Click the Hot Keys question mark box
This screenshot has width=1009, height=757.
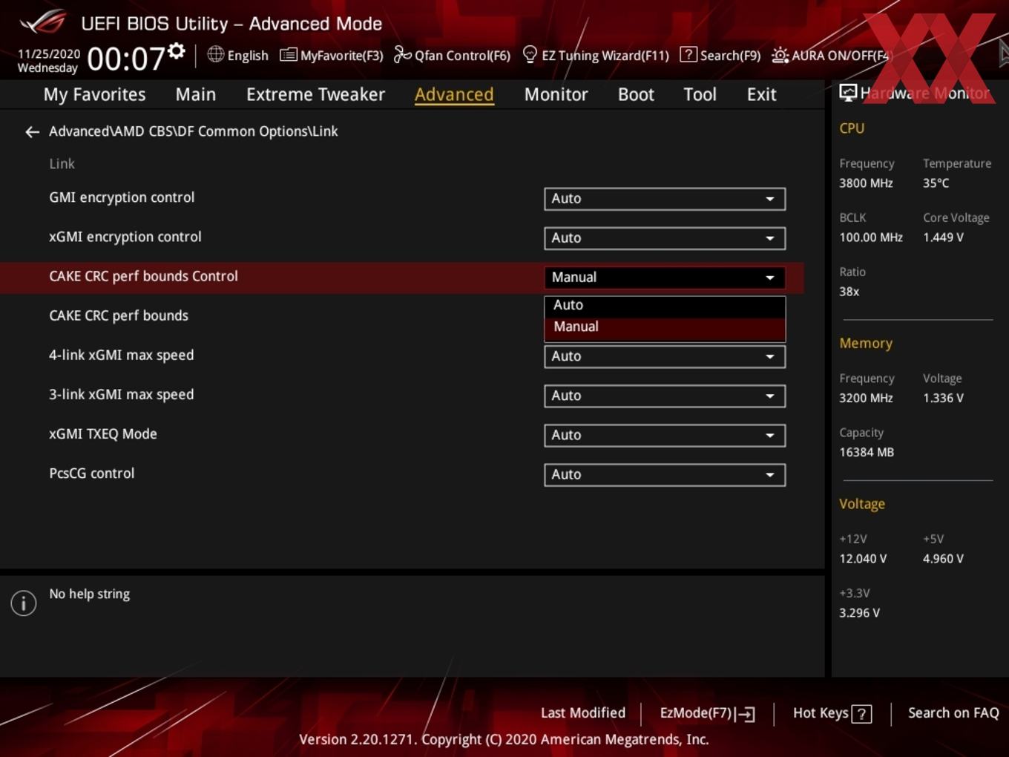pos(861,714)
